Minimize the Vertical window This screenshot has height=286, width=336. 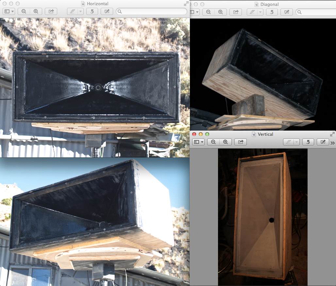coord(201,134)
